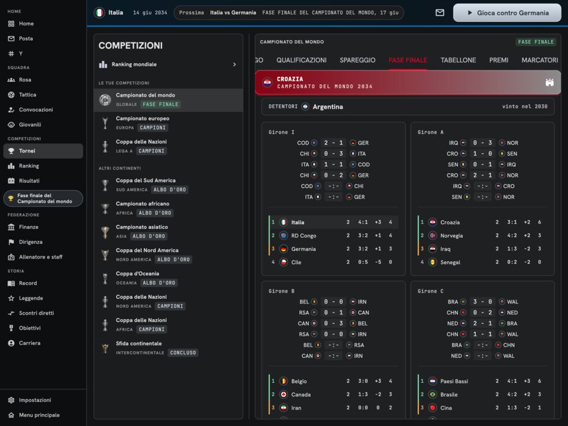Image resolution: width=568 pixels, height=426 pixels.
Task: Open Posta in the sidebar
Action: (43, 38)
